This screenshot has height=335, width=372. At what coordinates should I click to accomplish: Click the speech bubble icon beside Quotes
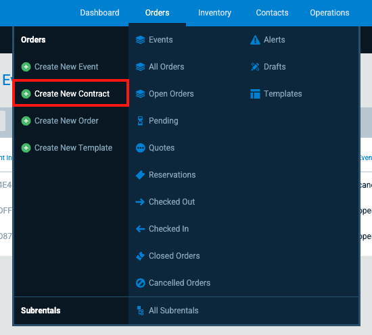pos(140,148)
